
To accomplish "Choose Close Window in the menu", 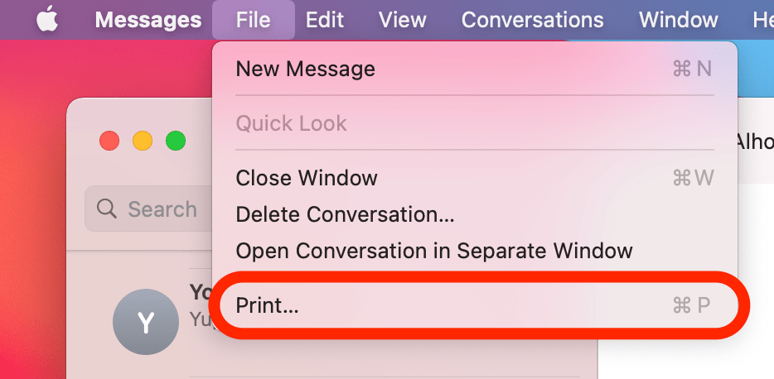I will pyautogui.click(x=307, y=178).
